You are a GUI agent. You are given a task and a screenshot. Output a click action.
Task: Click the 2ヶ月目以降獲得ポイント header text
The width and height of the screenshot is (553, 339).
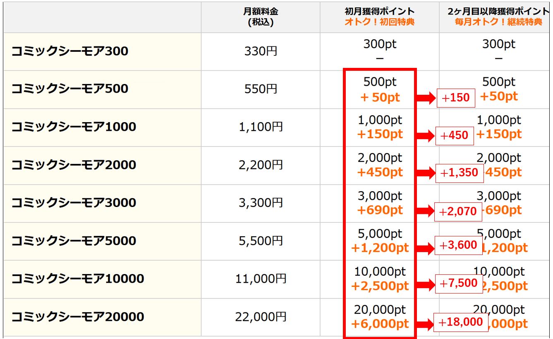tap(498, 12)
